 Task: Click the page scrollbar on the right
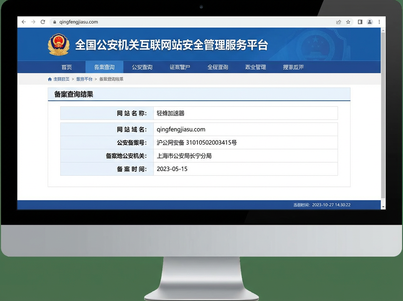pyautogui.click(x=383, y=118)
